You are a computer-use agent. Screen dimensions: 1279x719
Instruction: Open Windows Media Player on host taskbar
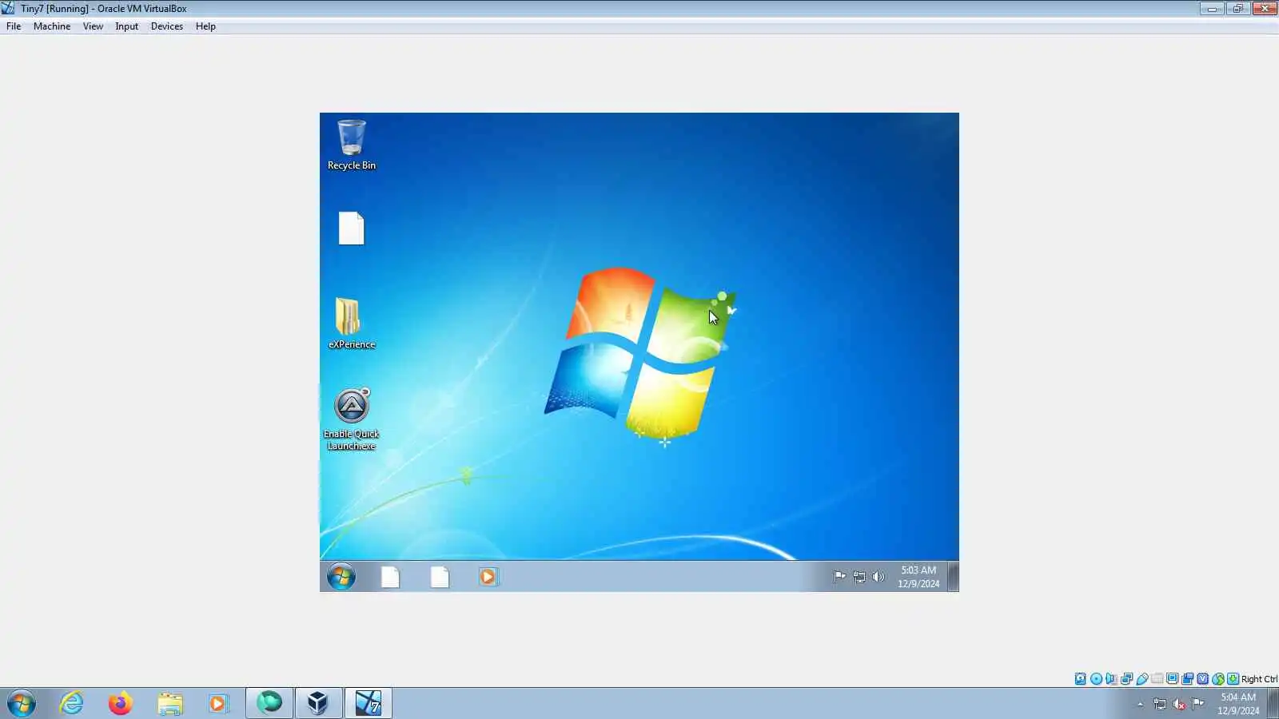click(x=218, y=704)
